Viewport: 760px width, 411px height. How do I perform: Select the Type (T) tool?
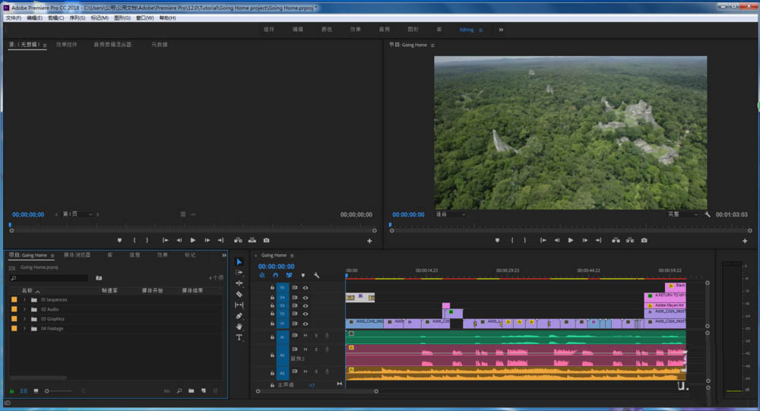coord(239,337)
